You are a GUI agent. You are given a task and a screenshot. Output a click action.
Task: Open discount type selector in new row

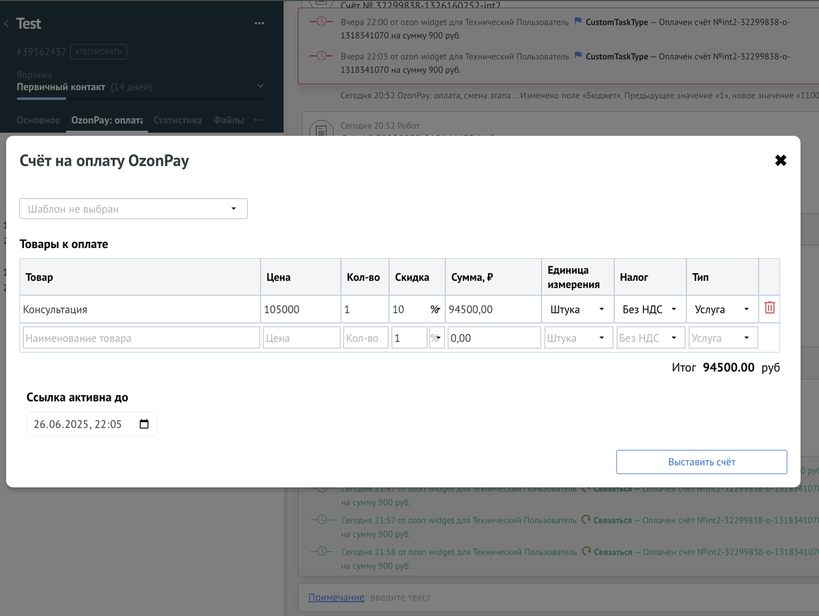click(437, 338)
